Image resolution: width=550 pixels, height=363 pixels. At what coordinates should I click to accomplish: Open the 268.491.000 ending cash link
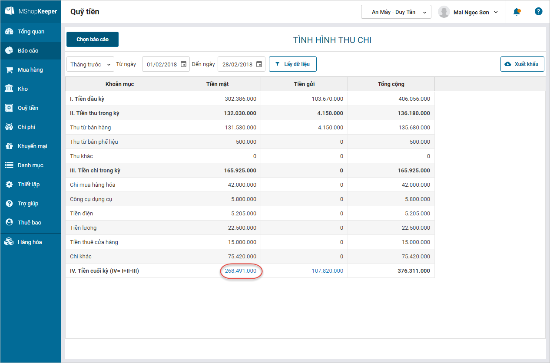[240, 271]
